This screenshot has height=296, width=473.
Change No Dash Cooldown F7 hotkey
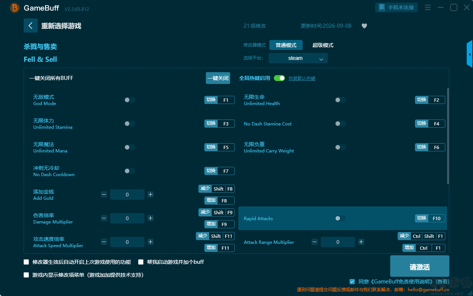220,171
